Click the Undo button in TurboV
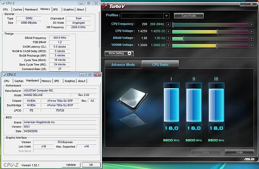 tap(240, 152)
